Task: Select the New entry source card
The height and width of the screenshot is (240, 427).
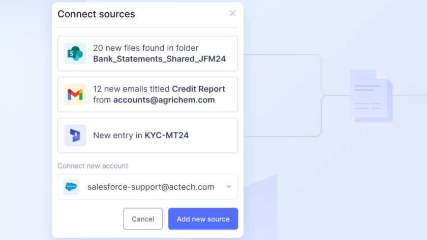Action: 147,135
